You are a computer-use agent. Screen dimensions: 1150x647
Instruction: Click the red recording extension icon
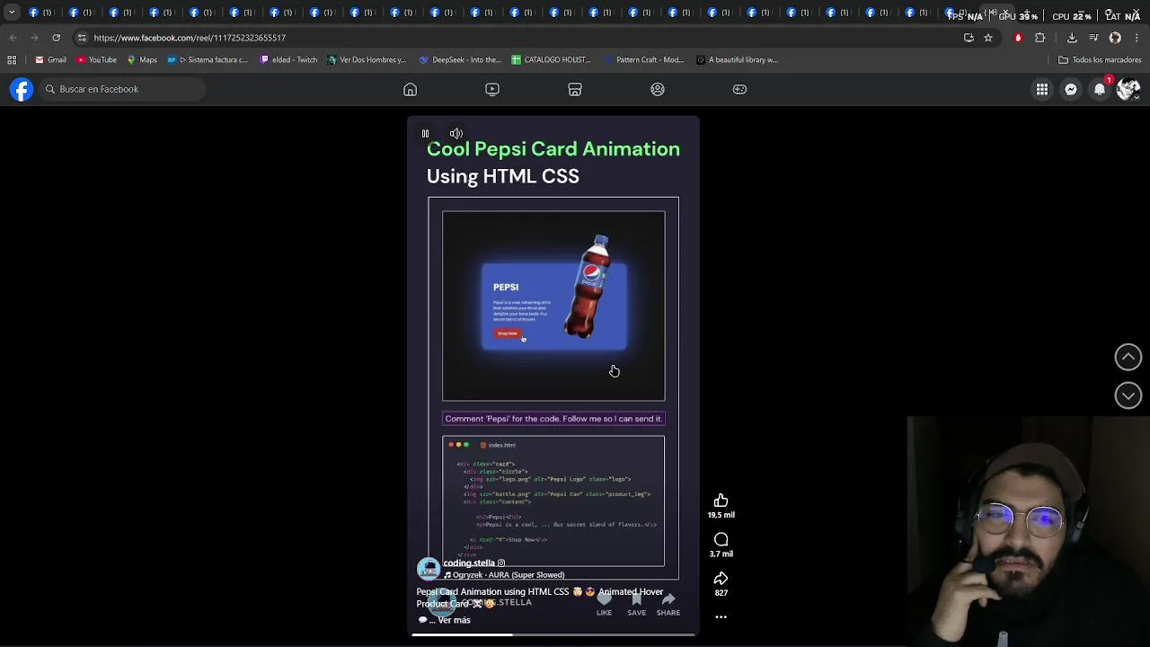click(1018, 38)
